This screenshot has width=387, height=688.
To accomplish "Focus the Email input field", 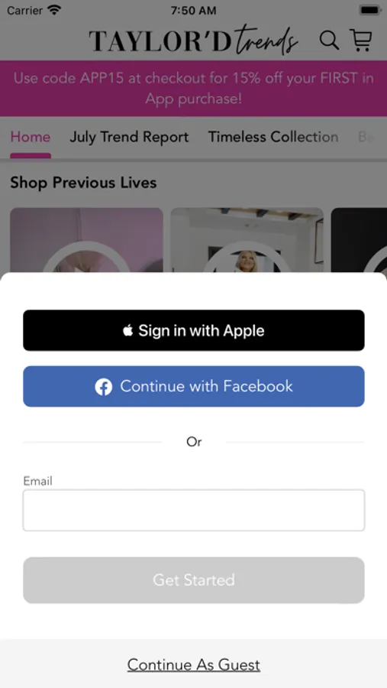I will tap(194, 511).
